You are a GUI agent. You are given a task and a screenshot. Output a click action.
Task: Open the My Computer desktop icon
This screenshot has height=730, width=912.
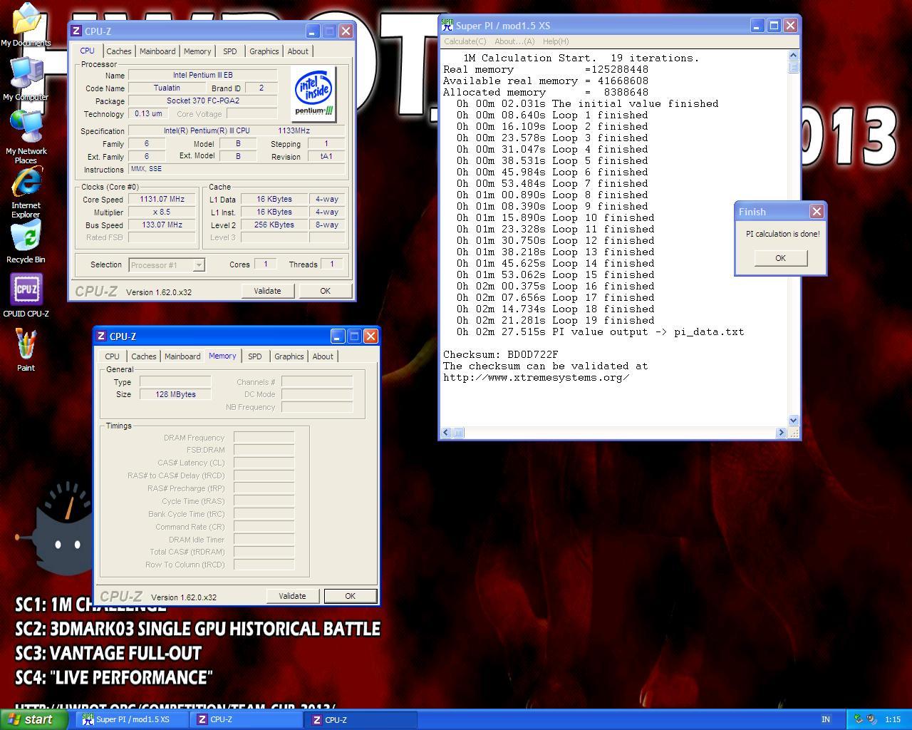coord(26,78)
